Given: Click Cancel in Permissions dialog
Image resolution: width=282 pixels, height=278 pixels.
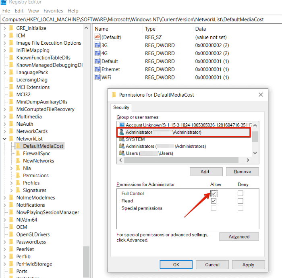Looking at the screenshot, I should (x=212, y=265).
